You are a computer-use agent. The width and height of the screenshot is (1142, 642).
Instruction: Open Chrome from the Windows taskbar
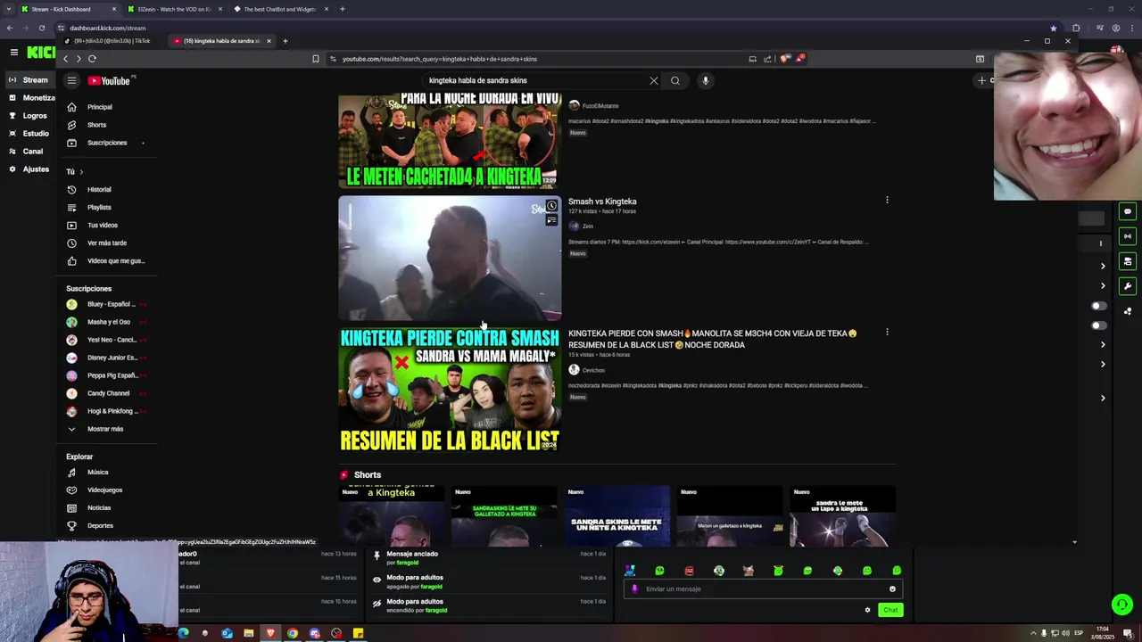[292, 633]
